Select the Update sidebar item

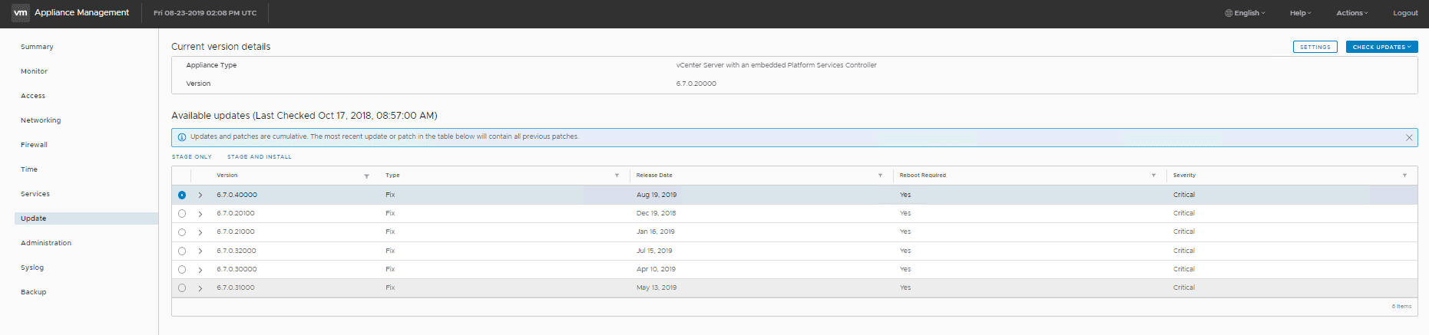86,218
